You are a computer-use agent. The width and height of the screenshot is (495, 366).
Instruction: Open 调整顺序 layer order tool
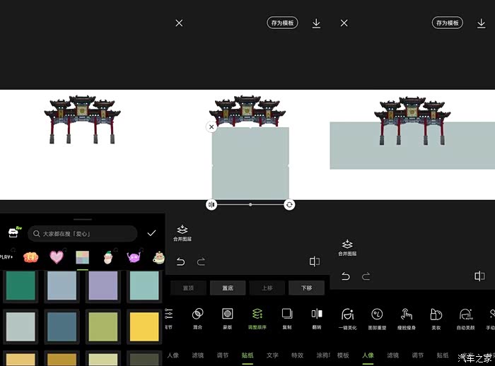click(x=257, y=314)
